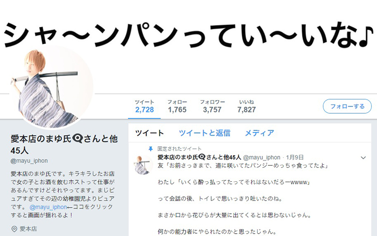Open the pinned tweet's 1月9日 timestamp
Image resolution: width=377 pixels, height=236 pixels.
pyautogui.click(x=295, y=158)
